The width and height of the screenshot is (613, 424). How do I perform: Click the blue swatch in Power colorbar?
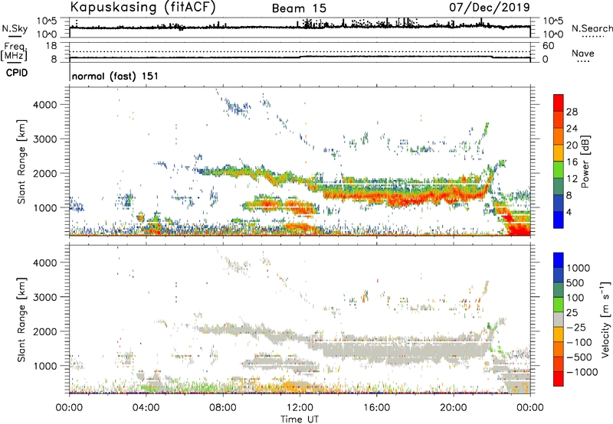click(x=558, y=220)
